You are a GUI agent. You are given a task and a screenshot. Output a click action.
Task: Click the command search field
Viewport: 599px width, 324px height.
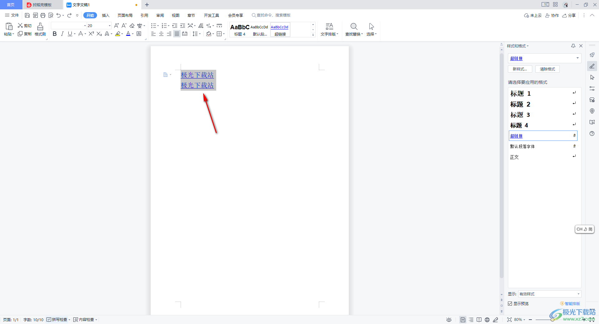click(x=271, y=15)
